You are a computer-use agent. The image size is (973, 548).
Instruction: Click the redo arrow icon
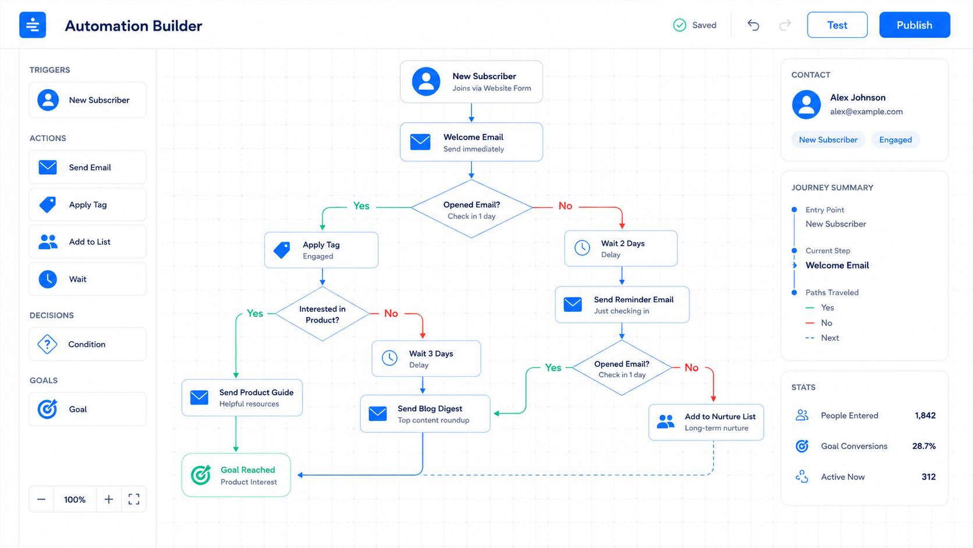pyautogui.click(x=785, y=25)
